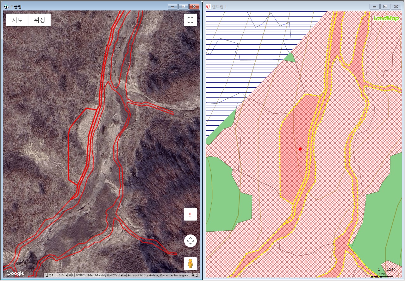Click the map data attribution text

pos(123,275)
